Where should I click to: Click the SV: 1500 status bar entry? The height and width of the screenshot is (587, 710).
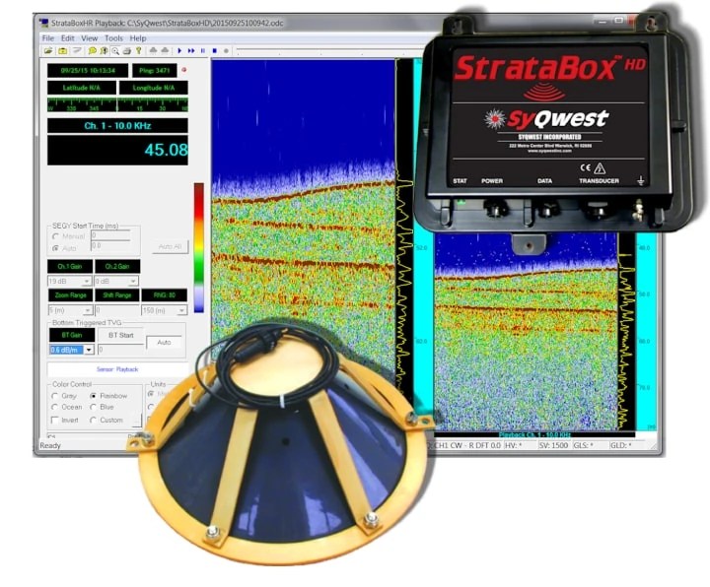(x=554, y=445)
